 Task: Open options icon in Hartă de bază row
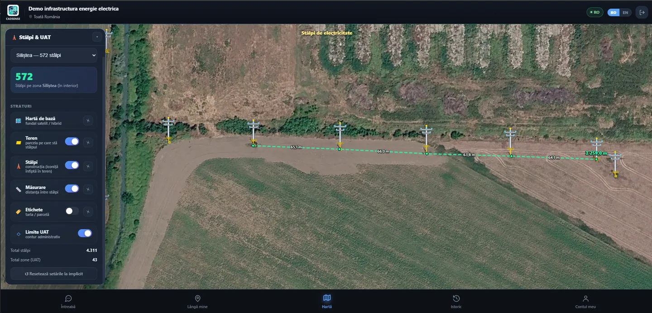tap(88, 120)
